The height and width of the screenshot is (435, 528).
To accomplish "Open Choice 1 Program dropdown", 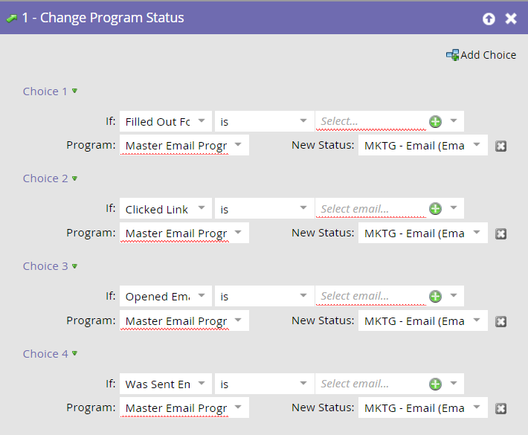I will pos(238,145).
